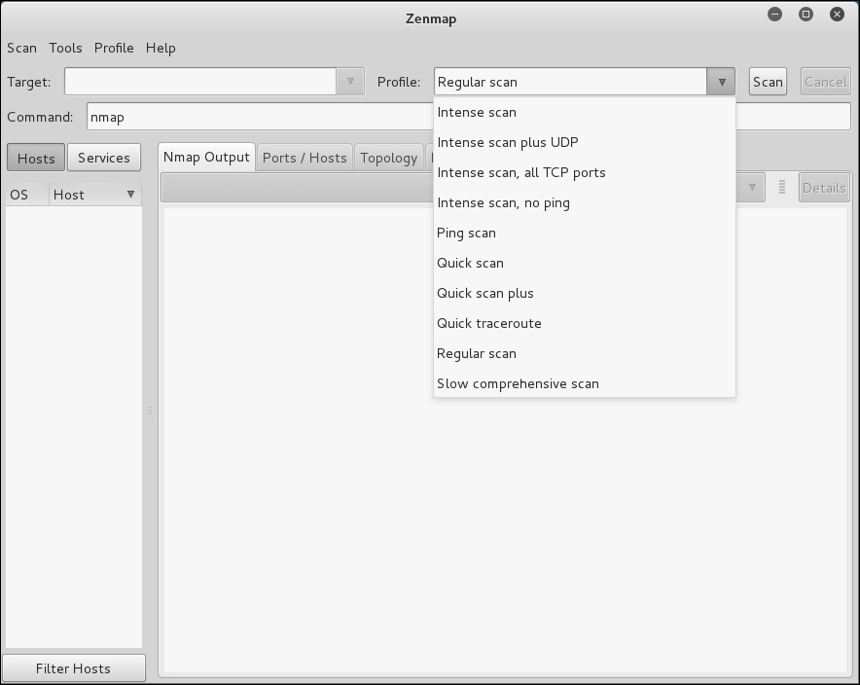Open the Scan menu
Screen dimensions: 860x685
coord(21,48)
